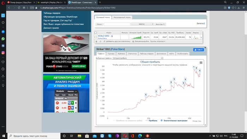The height and width of the screenshot is (139, 247).
Task: Open the 'История прибыли' graph selector dropdown
Action: (x=138, y=58)
